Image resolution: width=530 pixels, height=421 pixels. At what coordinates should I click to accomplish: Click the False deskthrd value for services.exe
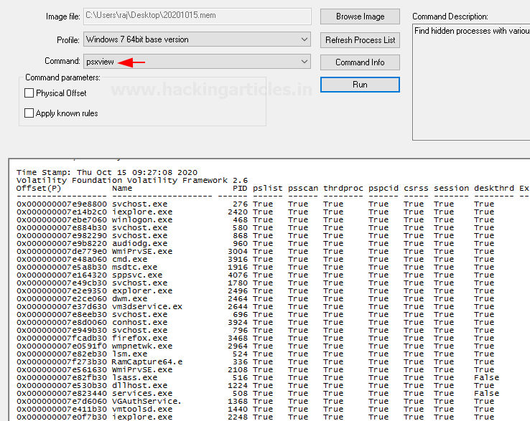point(486,393)
